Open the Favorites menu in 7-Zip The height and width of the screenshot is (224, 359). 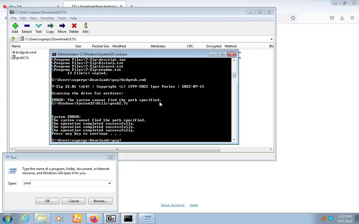coord(47,18)
